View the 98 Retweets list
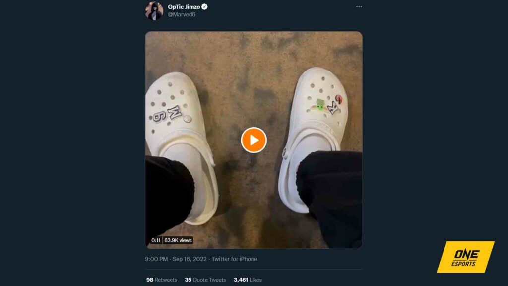 [x=161, y=280]
